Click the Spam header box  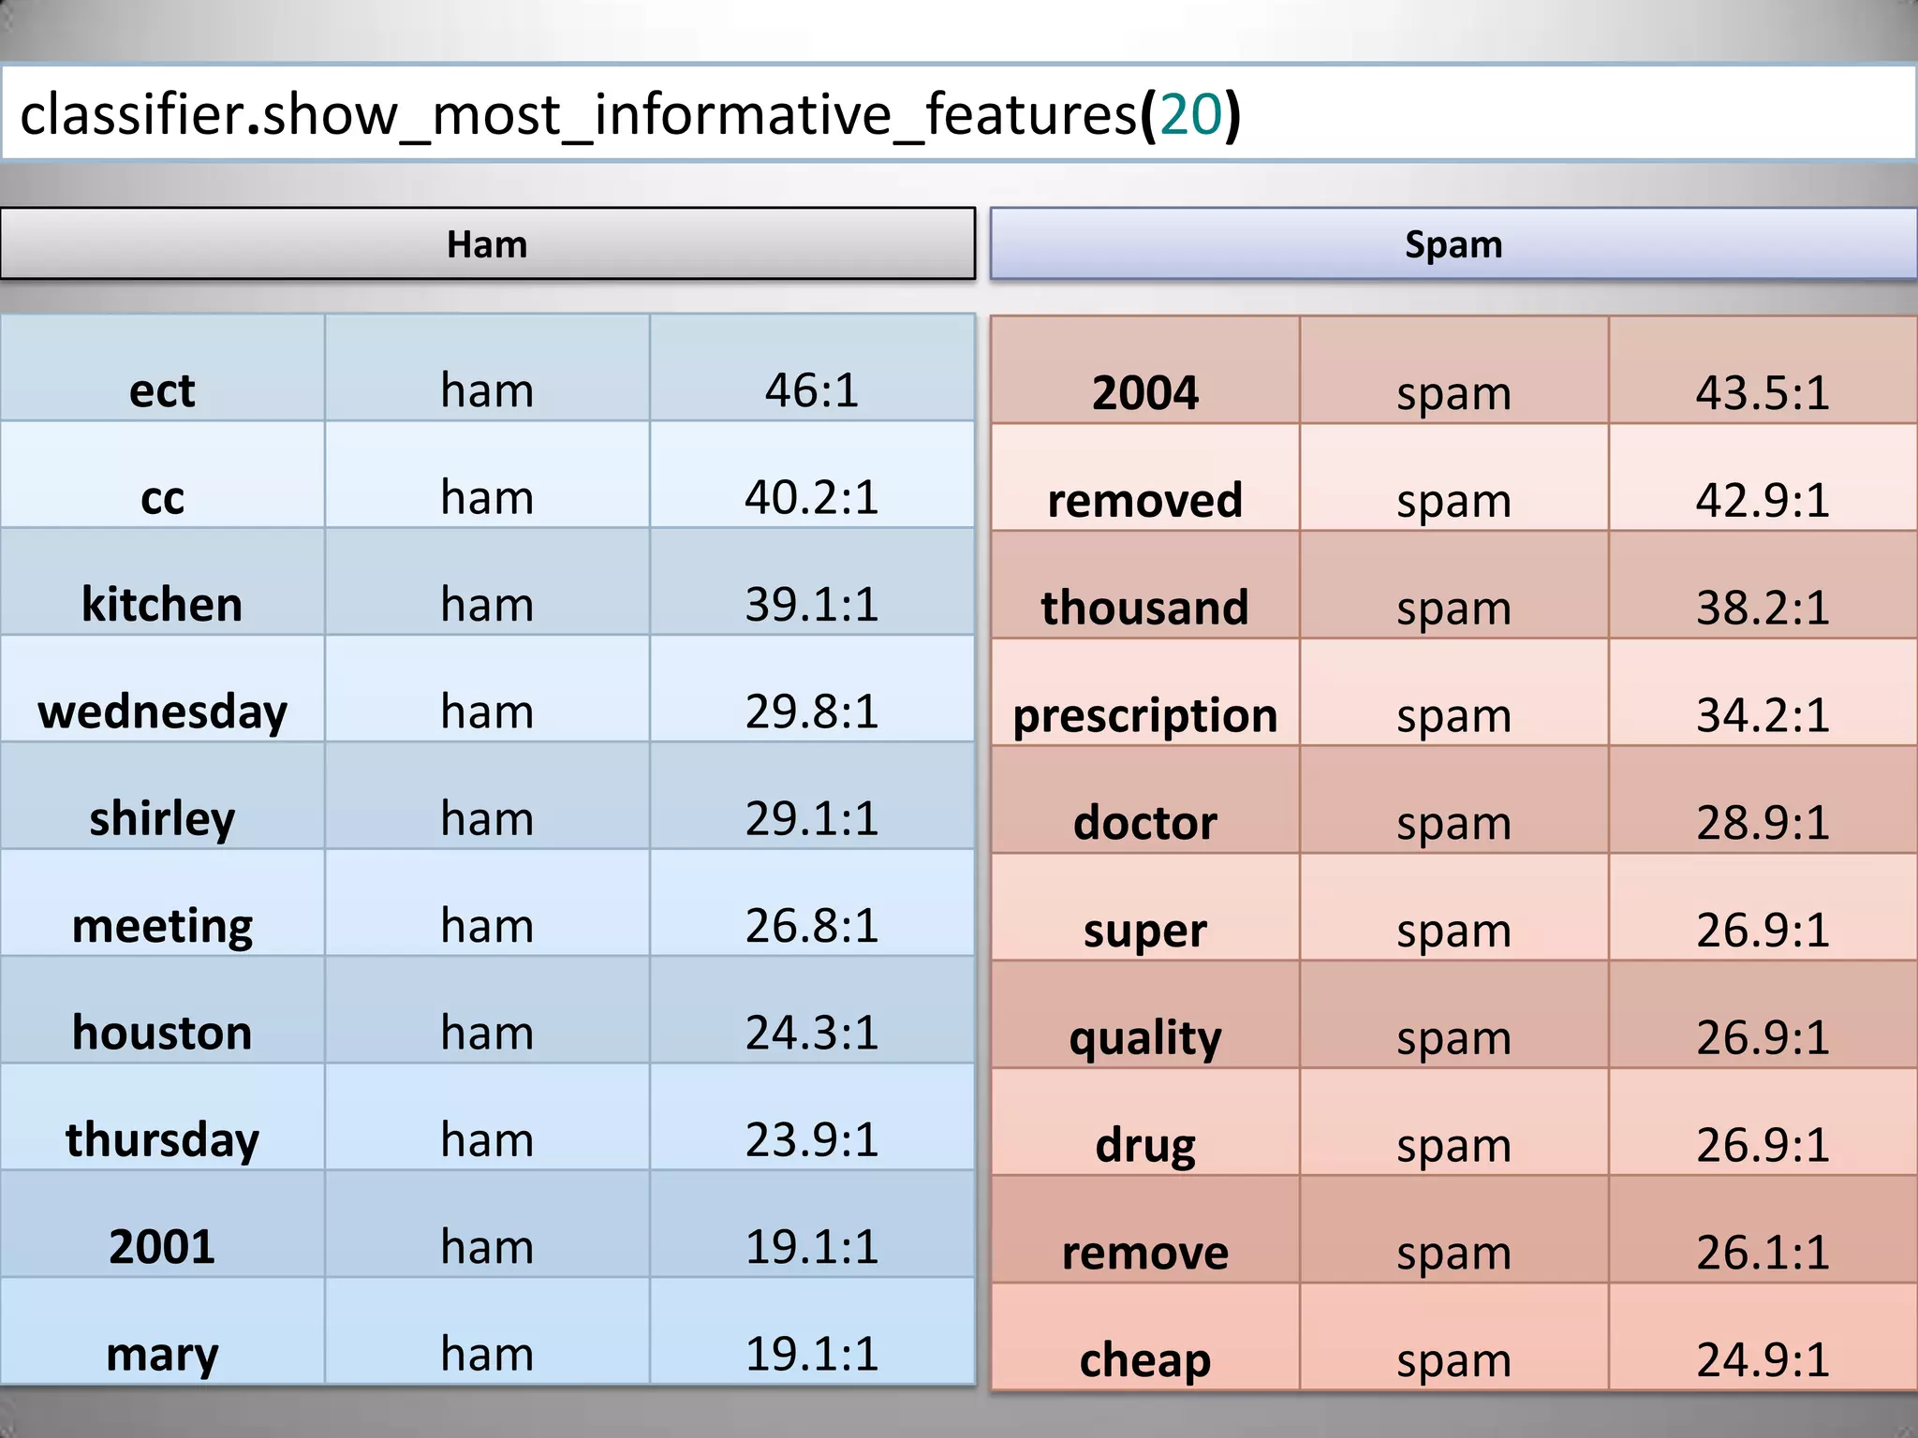pos(1453,244)
